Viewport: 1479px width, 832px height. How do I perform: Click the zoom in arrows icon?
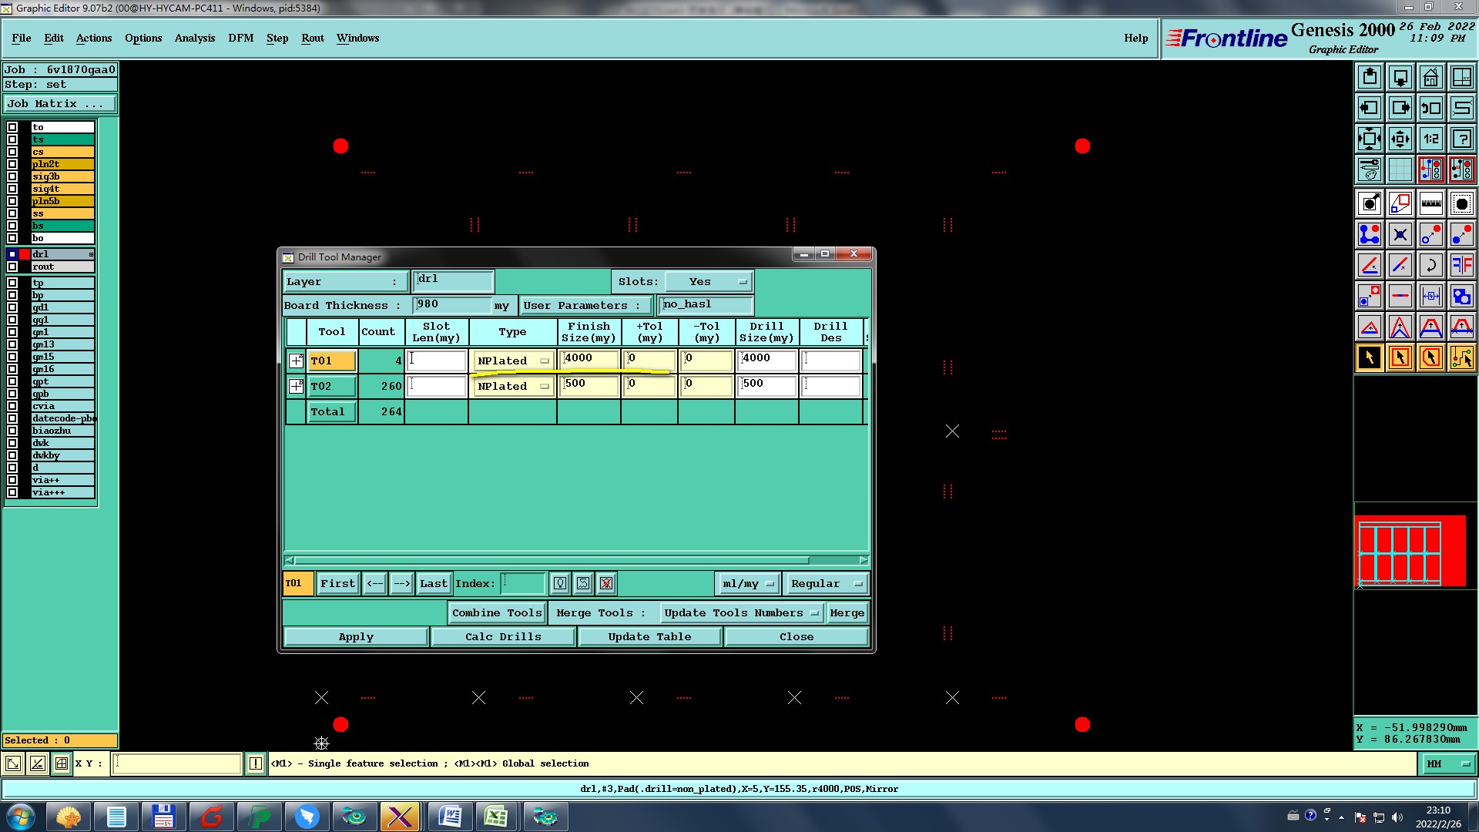(1370, 139)
